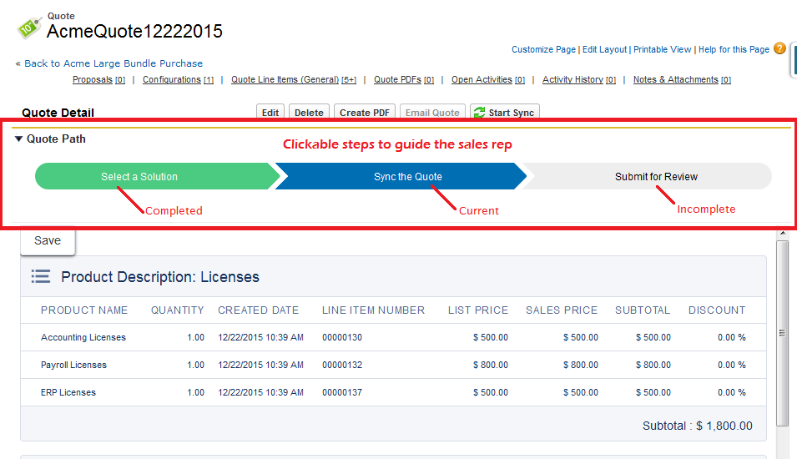Click the 'Payroll Licenses' product name
Screen dimensions: 797x459
coord(73,365)
